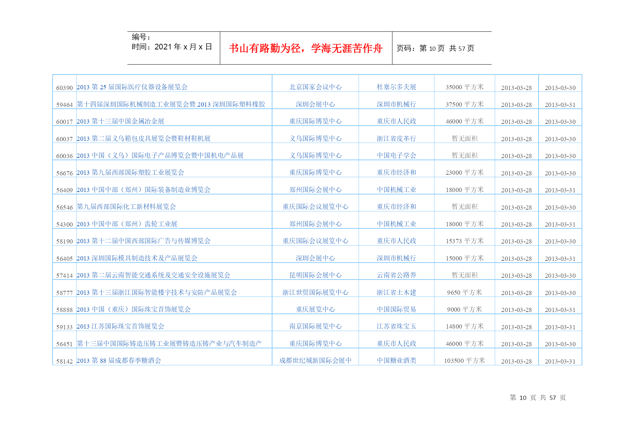This screenshot has width=619, height=438.
Task: Click area cell 14800平方米
Action: tap(465, 326)
